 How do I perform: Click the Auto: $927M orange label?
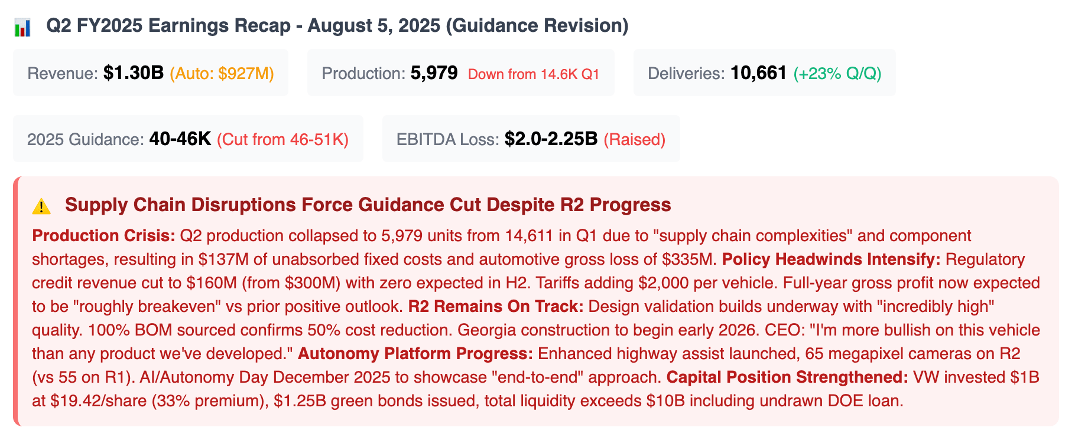point(222,74)
